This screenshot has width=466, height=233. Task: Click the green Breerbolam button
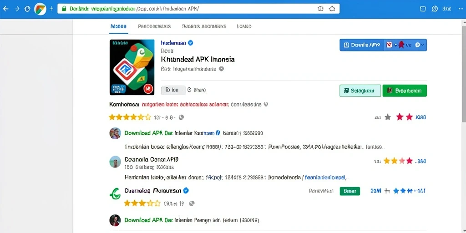405,91
